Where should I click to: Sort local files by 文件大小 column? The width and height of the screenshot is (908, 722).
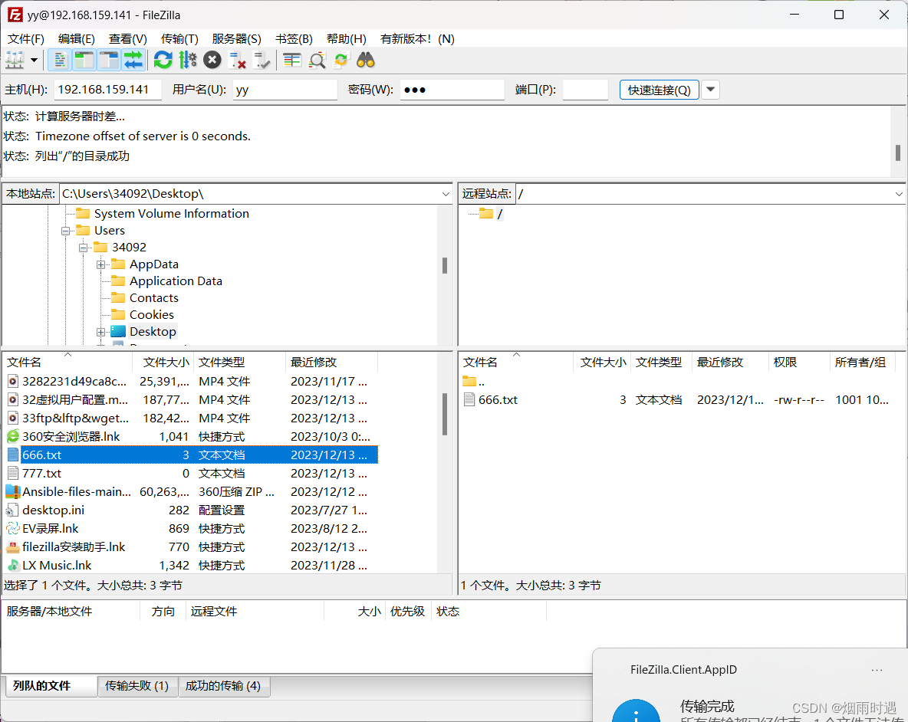click(164, 363)
